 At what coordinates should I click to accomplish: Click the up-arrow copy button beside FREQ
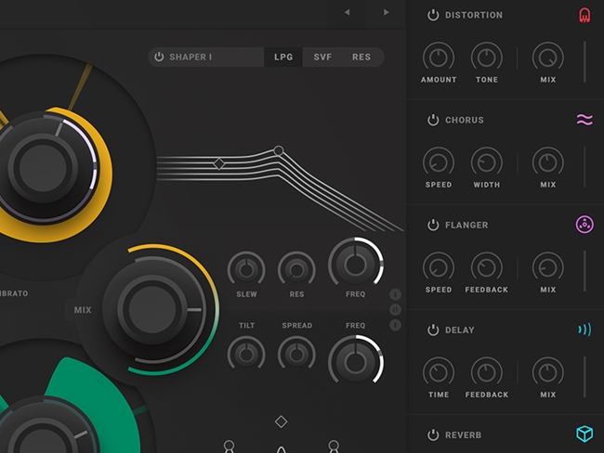pyautogui.click(x=395, y=325)
